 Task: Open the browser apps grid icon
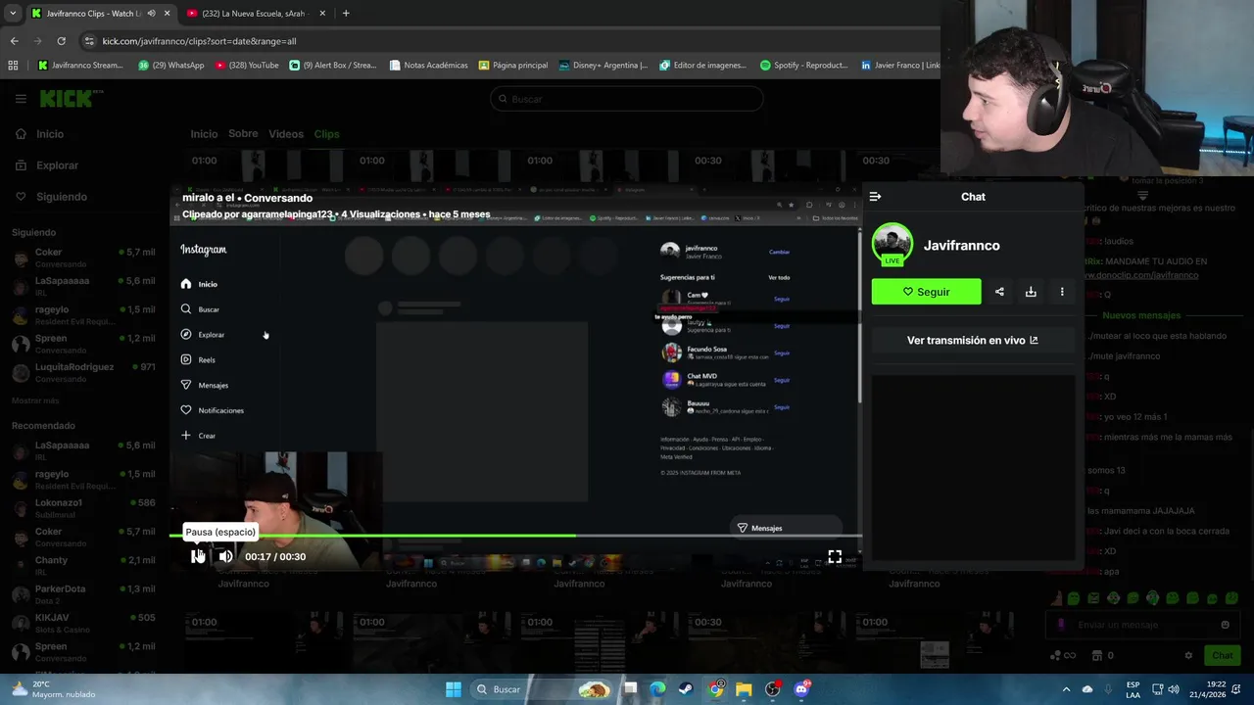pos(13,66)
